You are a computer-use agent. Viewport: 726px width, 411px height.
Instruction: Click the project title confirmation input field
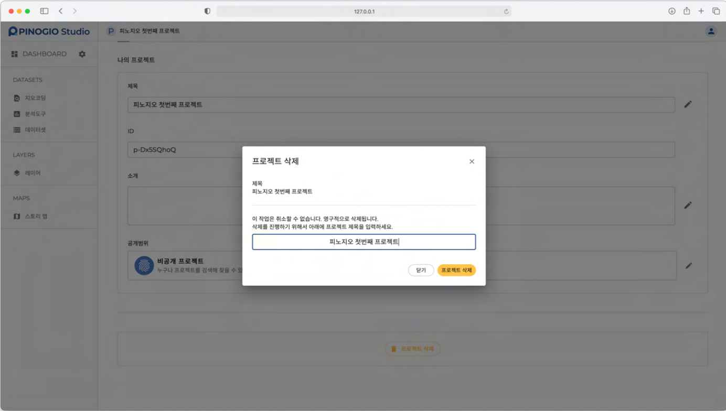(x=364, y=242)
